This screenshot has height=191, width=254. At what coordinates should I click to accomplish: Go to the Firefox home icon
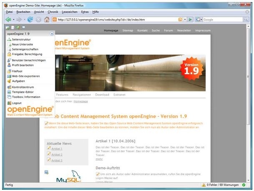pos(47,20)
